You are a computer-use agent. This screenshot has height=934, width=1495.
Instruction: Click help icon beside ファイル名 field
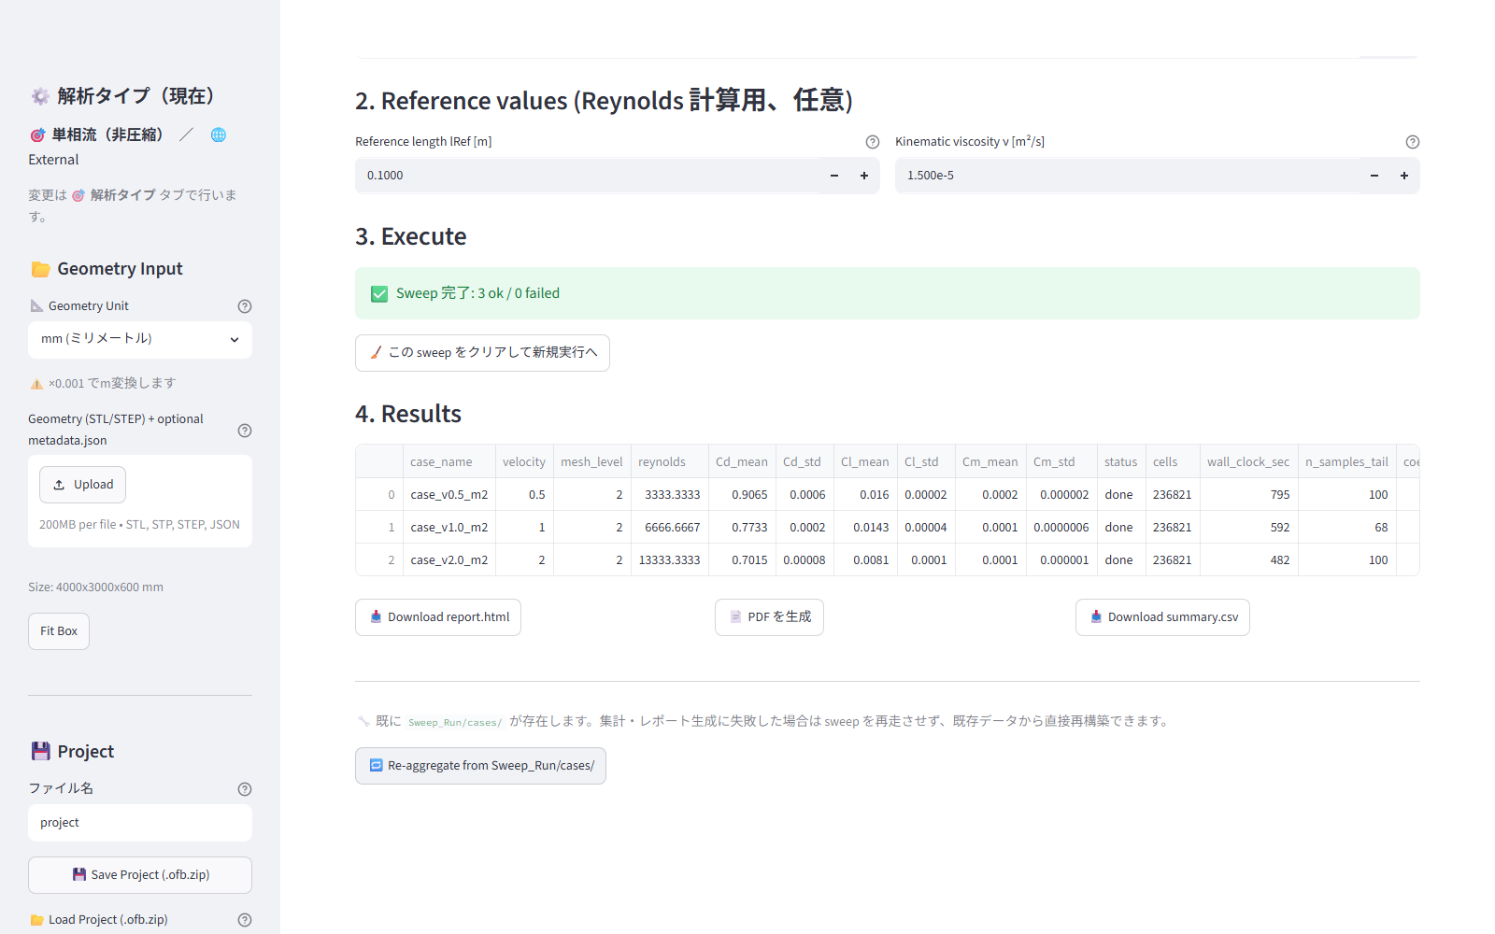point(245,789)
